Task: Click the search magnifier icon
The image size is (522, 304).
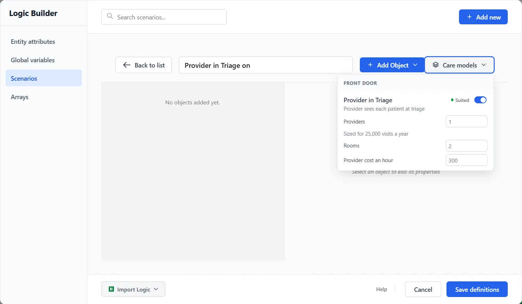Action: 110,16
